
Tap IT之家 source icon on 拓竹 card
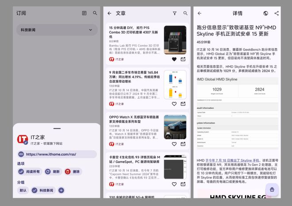111,59
